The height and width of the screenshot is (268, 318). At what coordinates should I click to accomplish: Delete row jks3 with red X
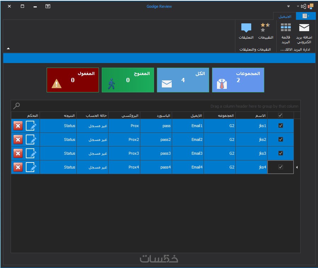pyautogui.click(x=18, y=153)
